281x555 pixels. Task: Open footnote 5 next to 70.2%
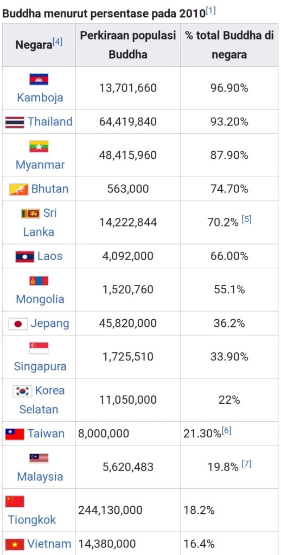click(x=246, y=220)
